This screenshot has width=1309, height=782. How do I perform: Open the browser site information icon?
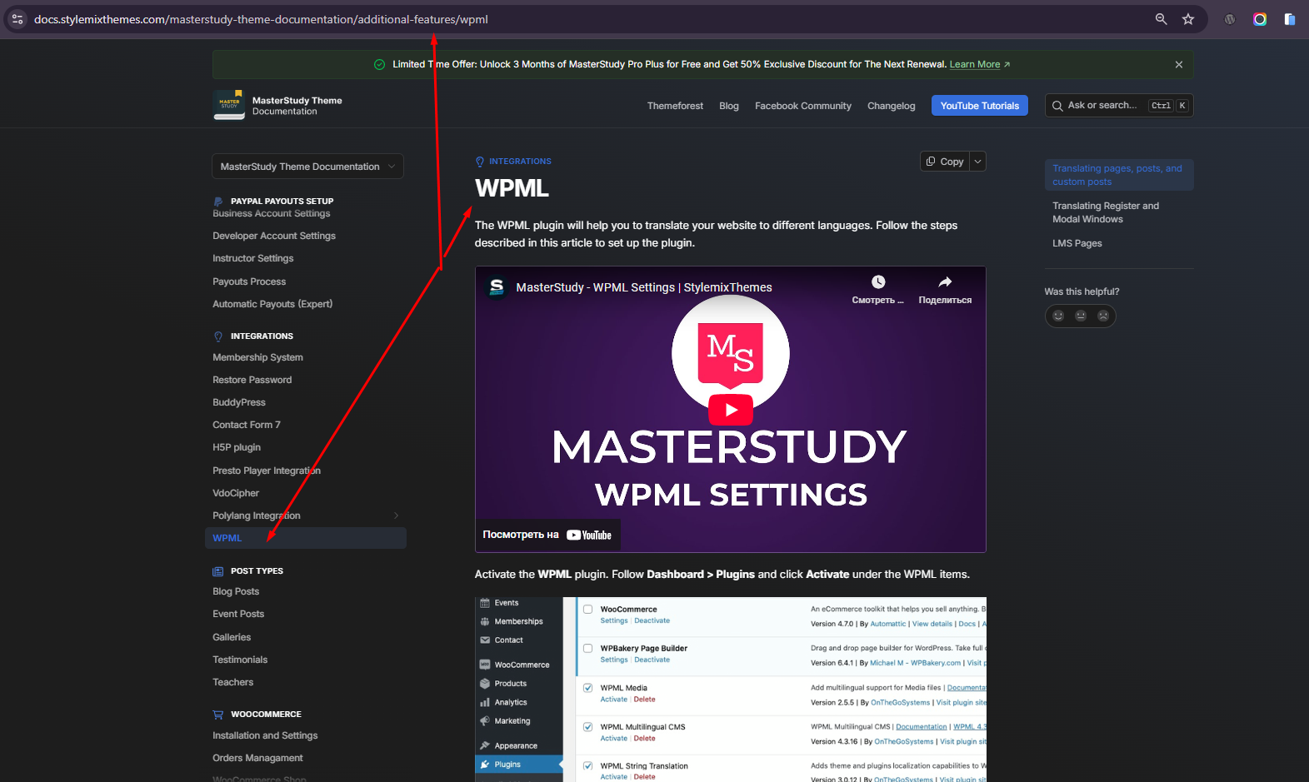17,19
